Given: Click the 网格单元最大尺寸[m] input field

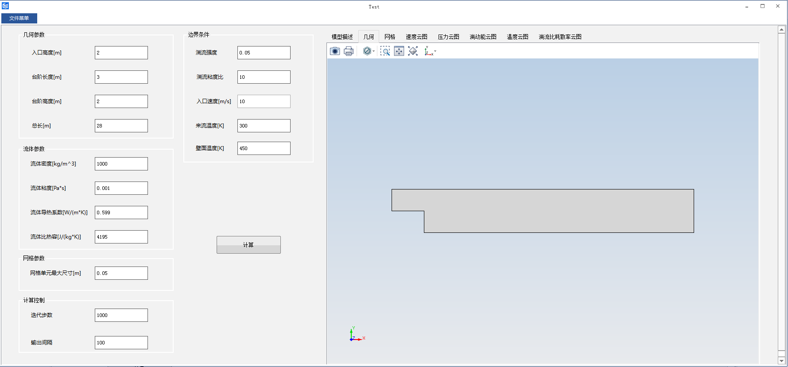Looking at the screenshot, I should (x=121, y=273).
